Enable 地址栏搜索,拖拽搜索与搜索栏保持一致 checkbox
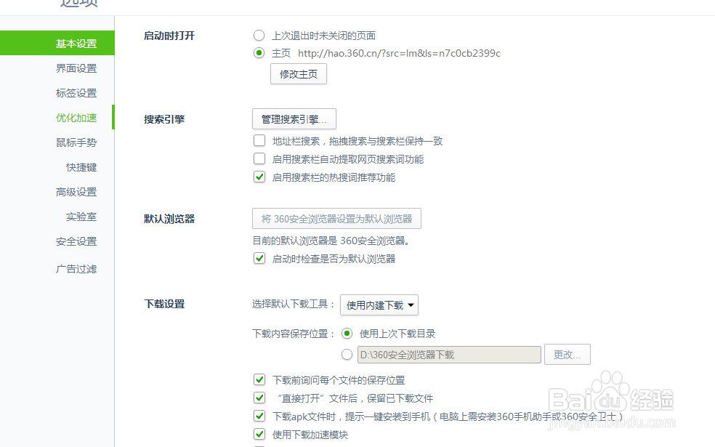 click(x=259, y=140)
